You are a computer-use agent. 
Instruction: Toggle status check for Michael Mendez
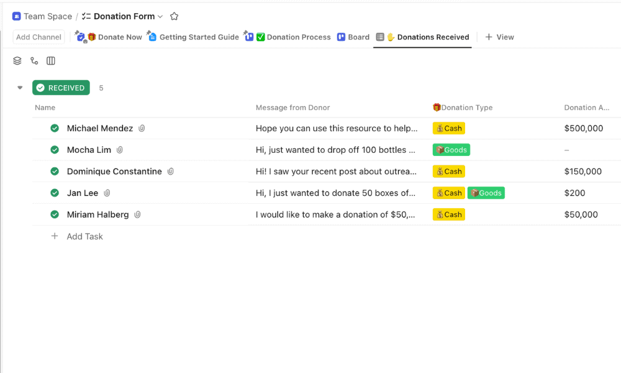(x=55, y=129)
